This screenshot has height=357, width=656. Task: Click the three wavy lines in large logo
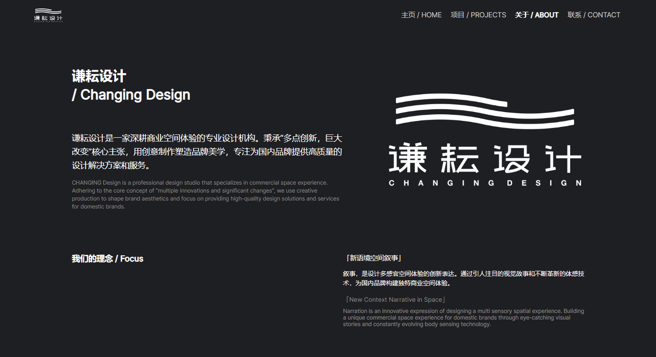[x=485, y=111]
